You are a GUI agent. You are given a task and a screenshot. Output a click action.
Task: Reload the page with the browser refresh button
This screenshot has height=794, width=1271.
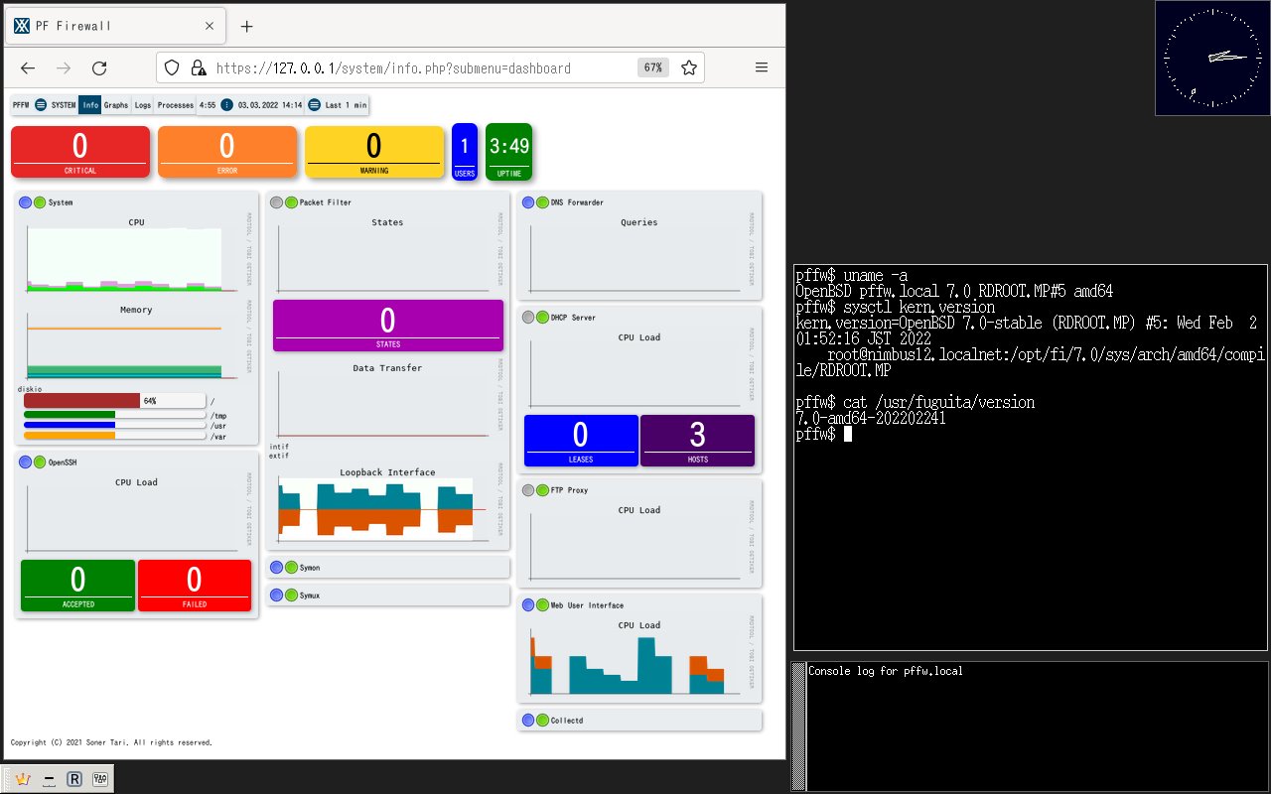99,68
